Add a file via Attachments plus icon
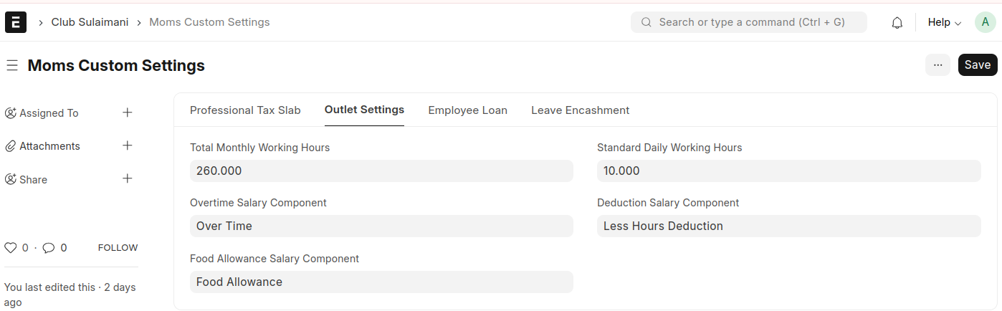Screen dimensions: 1002x311 click(128, 145)
